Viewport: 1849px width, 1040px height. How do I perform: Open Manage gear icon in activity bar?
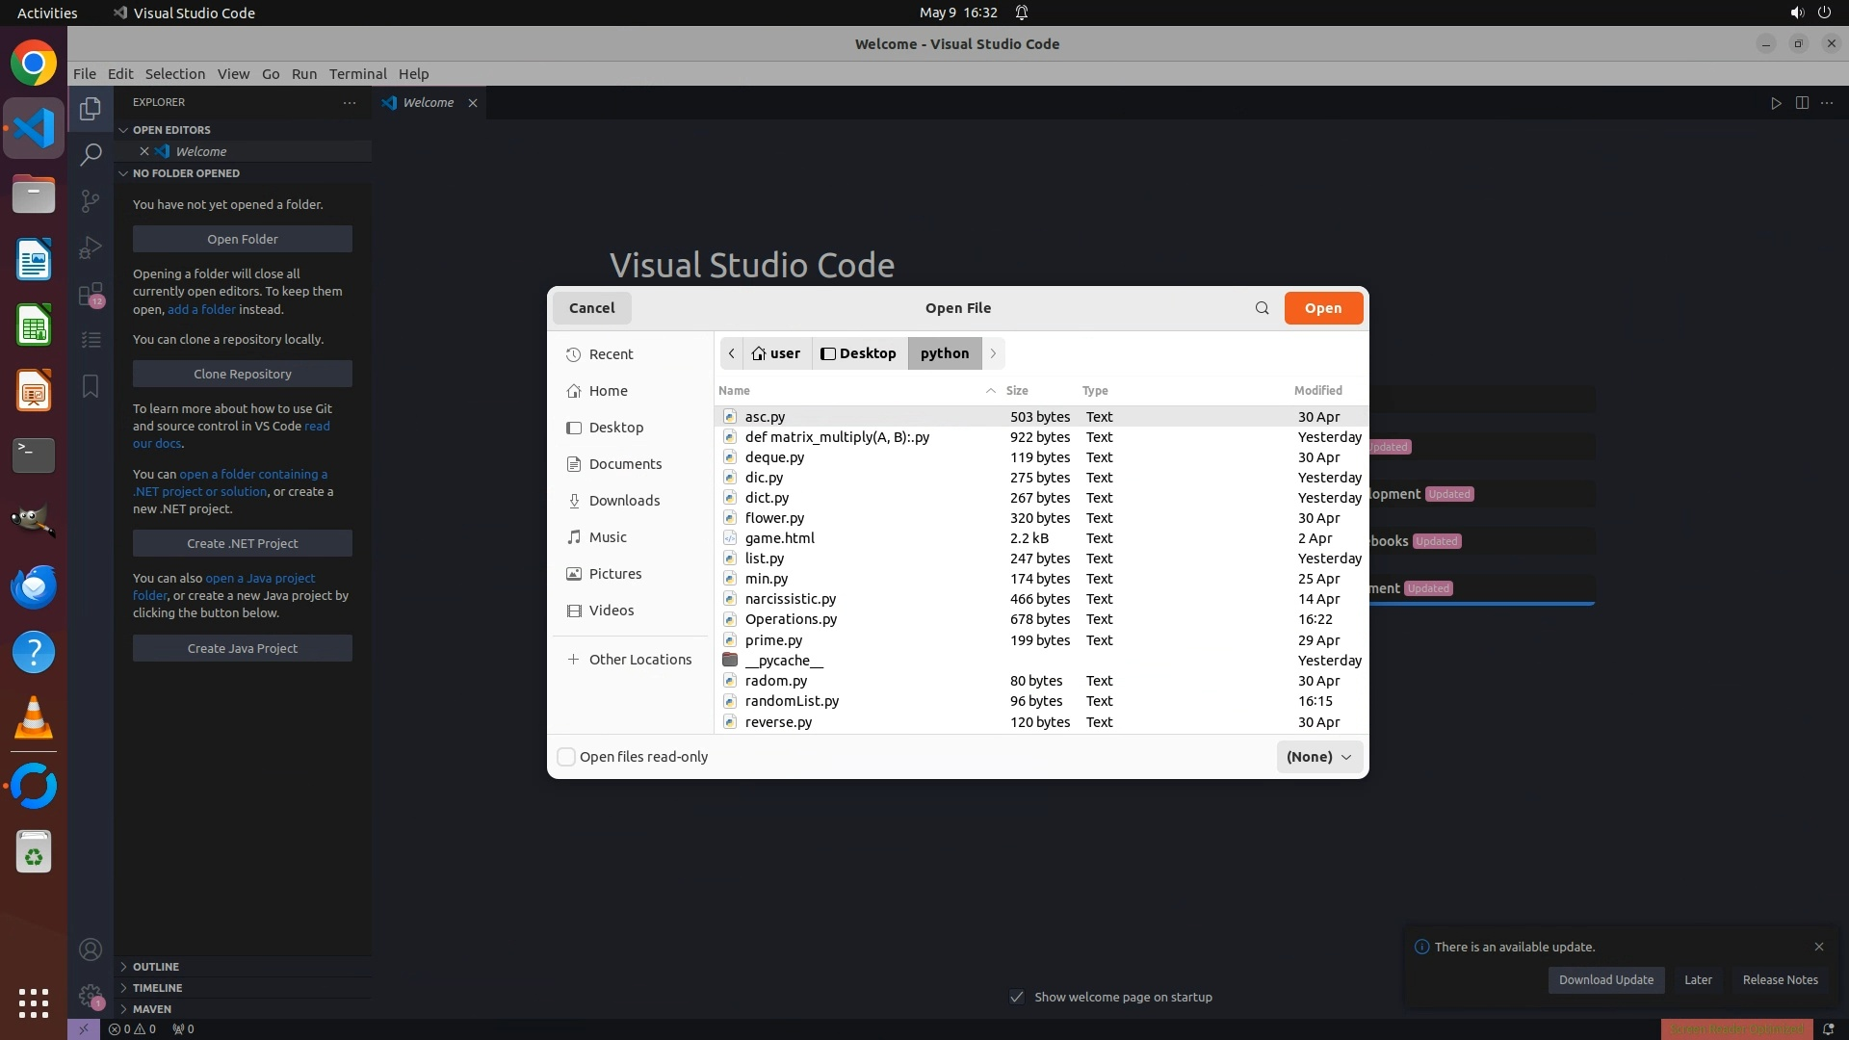pos(91,996)
